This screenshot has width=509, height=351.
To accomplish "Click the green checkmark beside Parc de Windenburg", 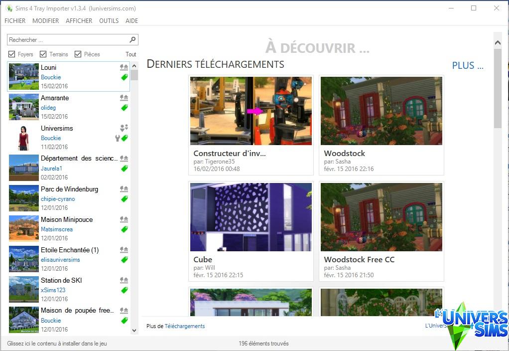I will click(x=123, y=199).
